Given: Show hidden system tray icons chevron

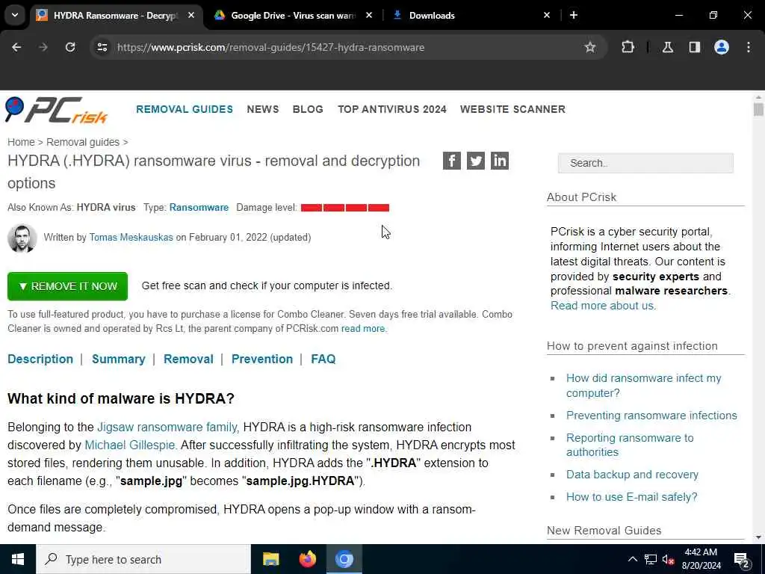Looking at the screenshot, I should coord(632,559).
